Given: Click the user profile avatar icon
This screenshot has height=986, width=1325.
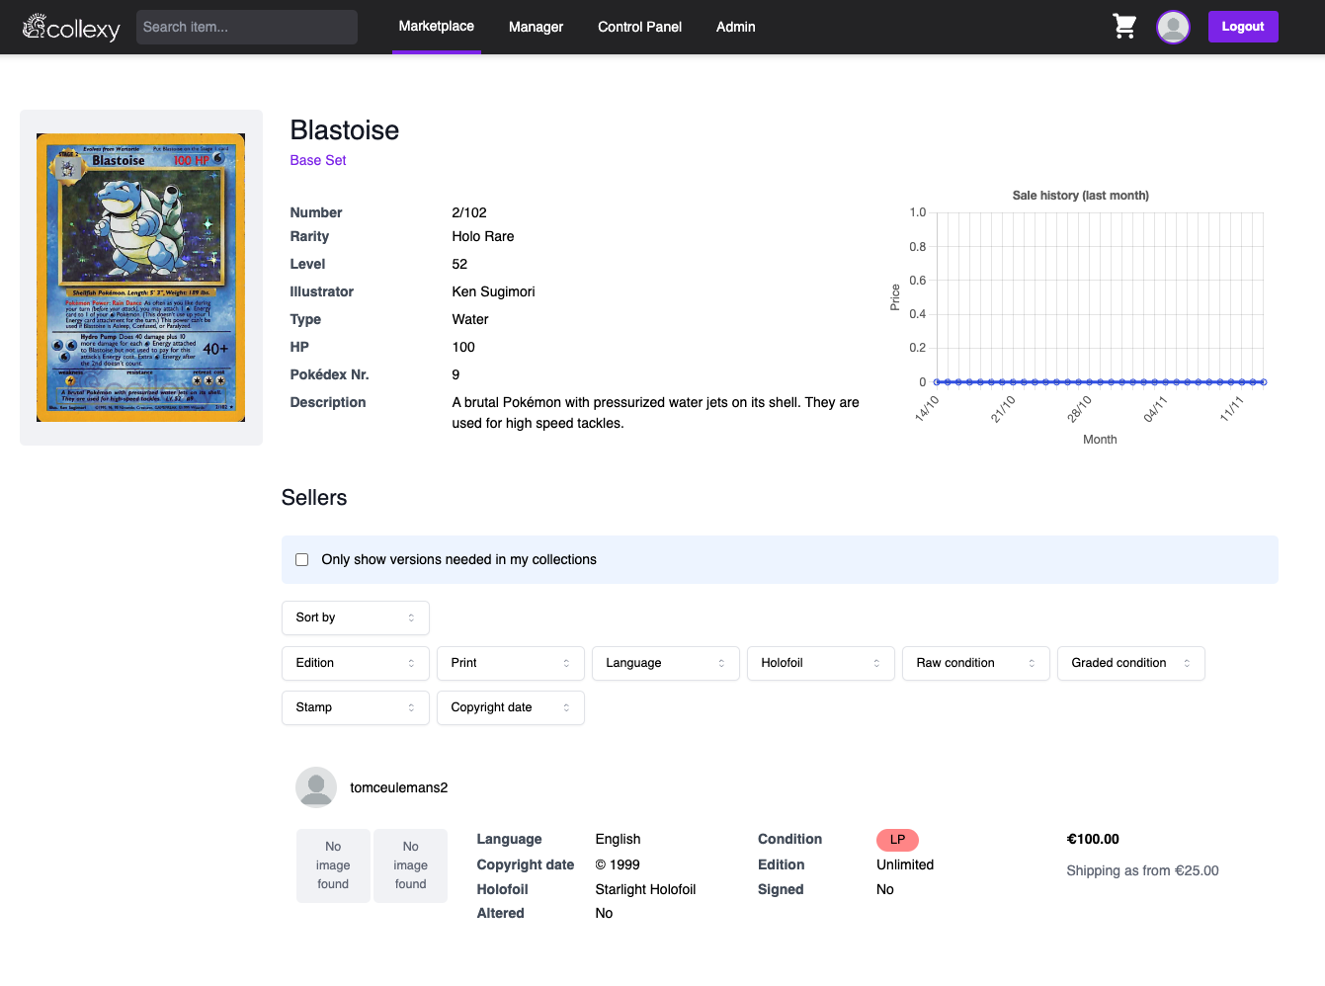Looking at the screenshot, I should tap(1173, 27).
